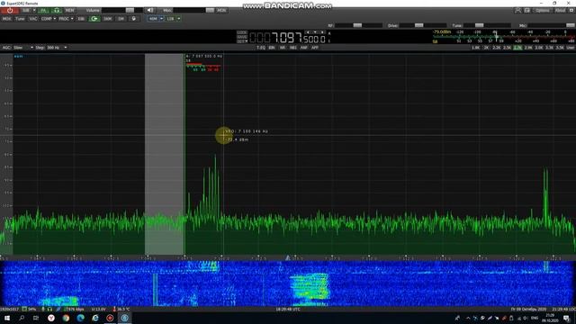Image resolution: width=576 pixels, height=324 pixels.
Task: Toggle the BIN button
Action: click(x=272, y=48)
